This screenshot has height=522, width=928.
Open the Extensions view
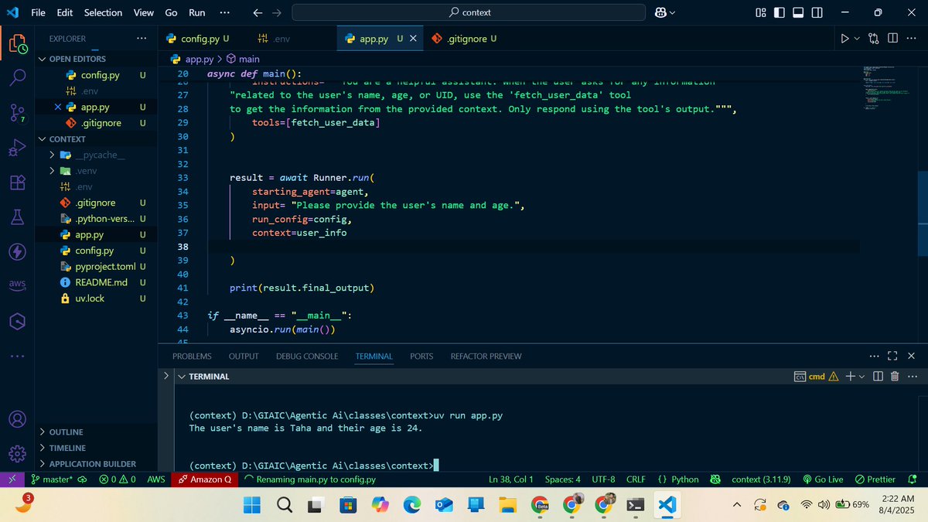pos(19,183)
